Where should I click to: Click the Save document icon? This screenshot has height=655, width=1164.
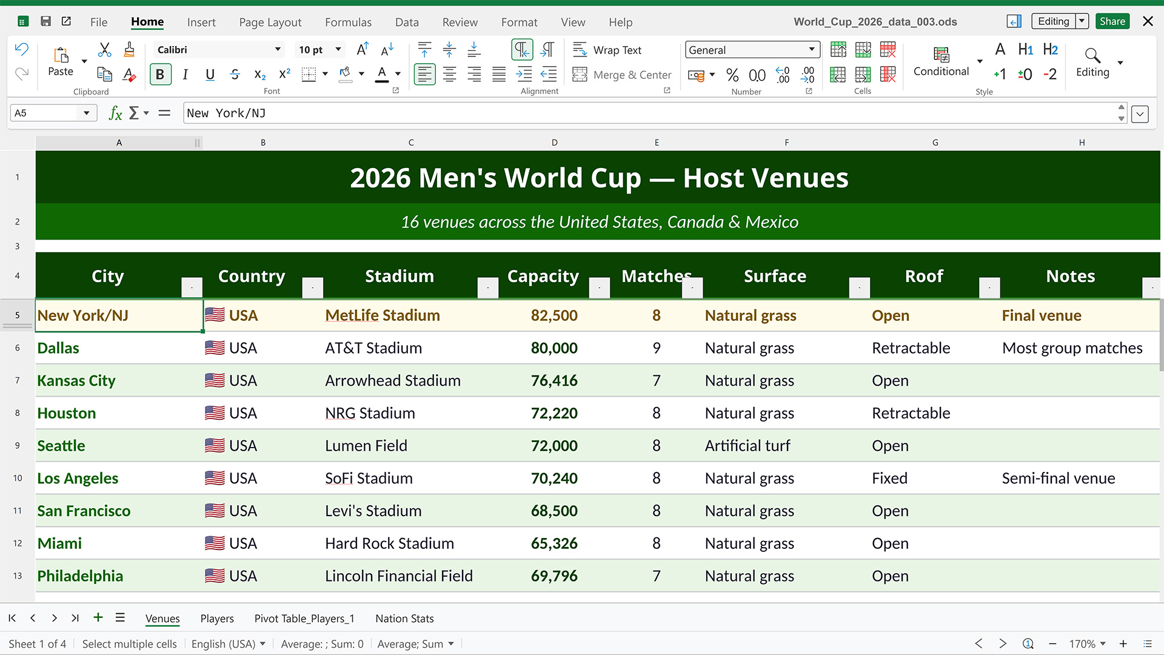click(45, 22)
